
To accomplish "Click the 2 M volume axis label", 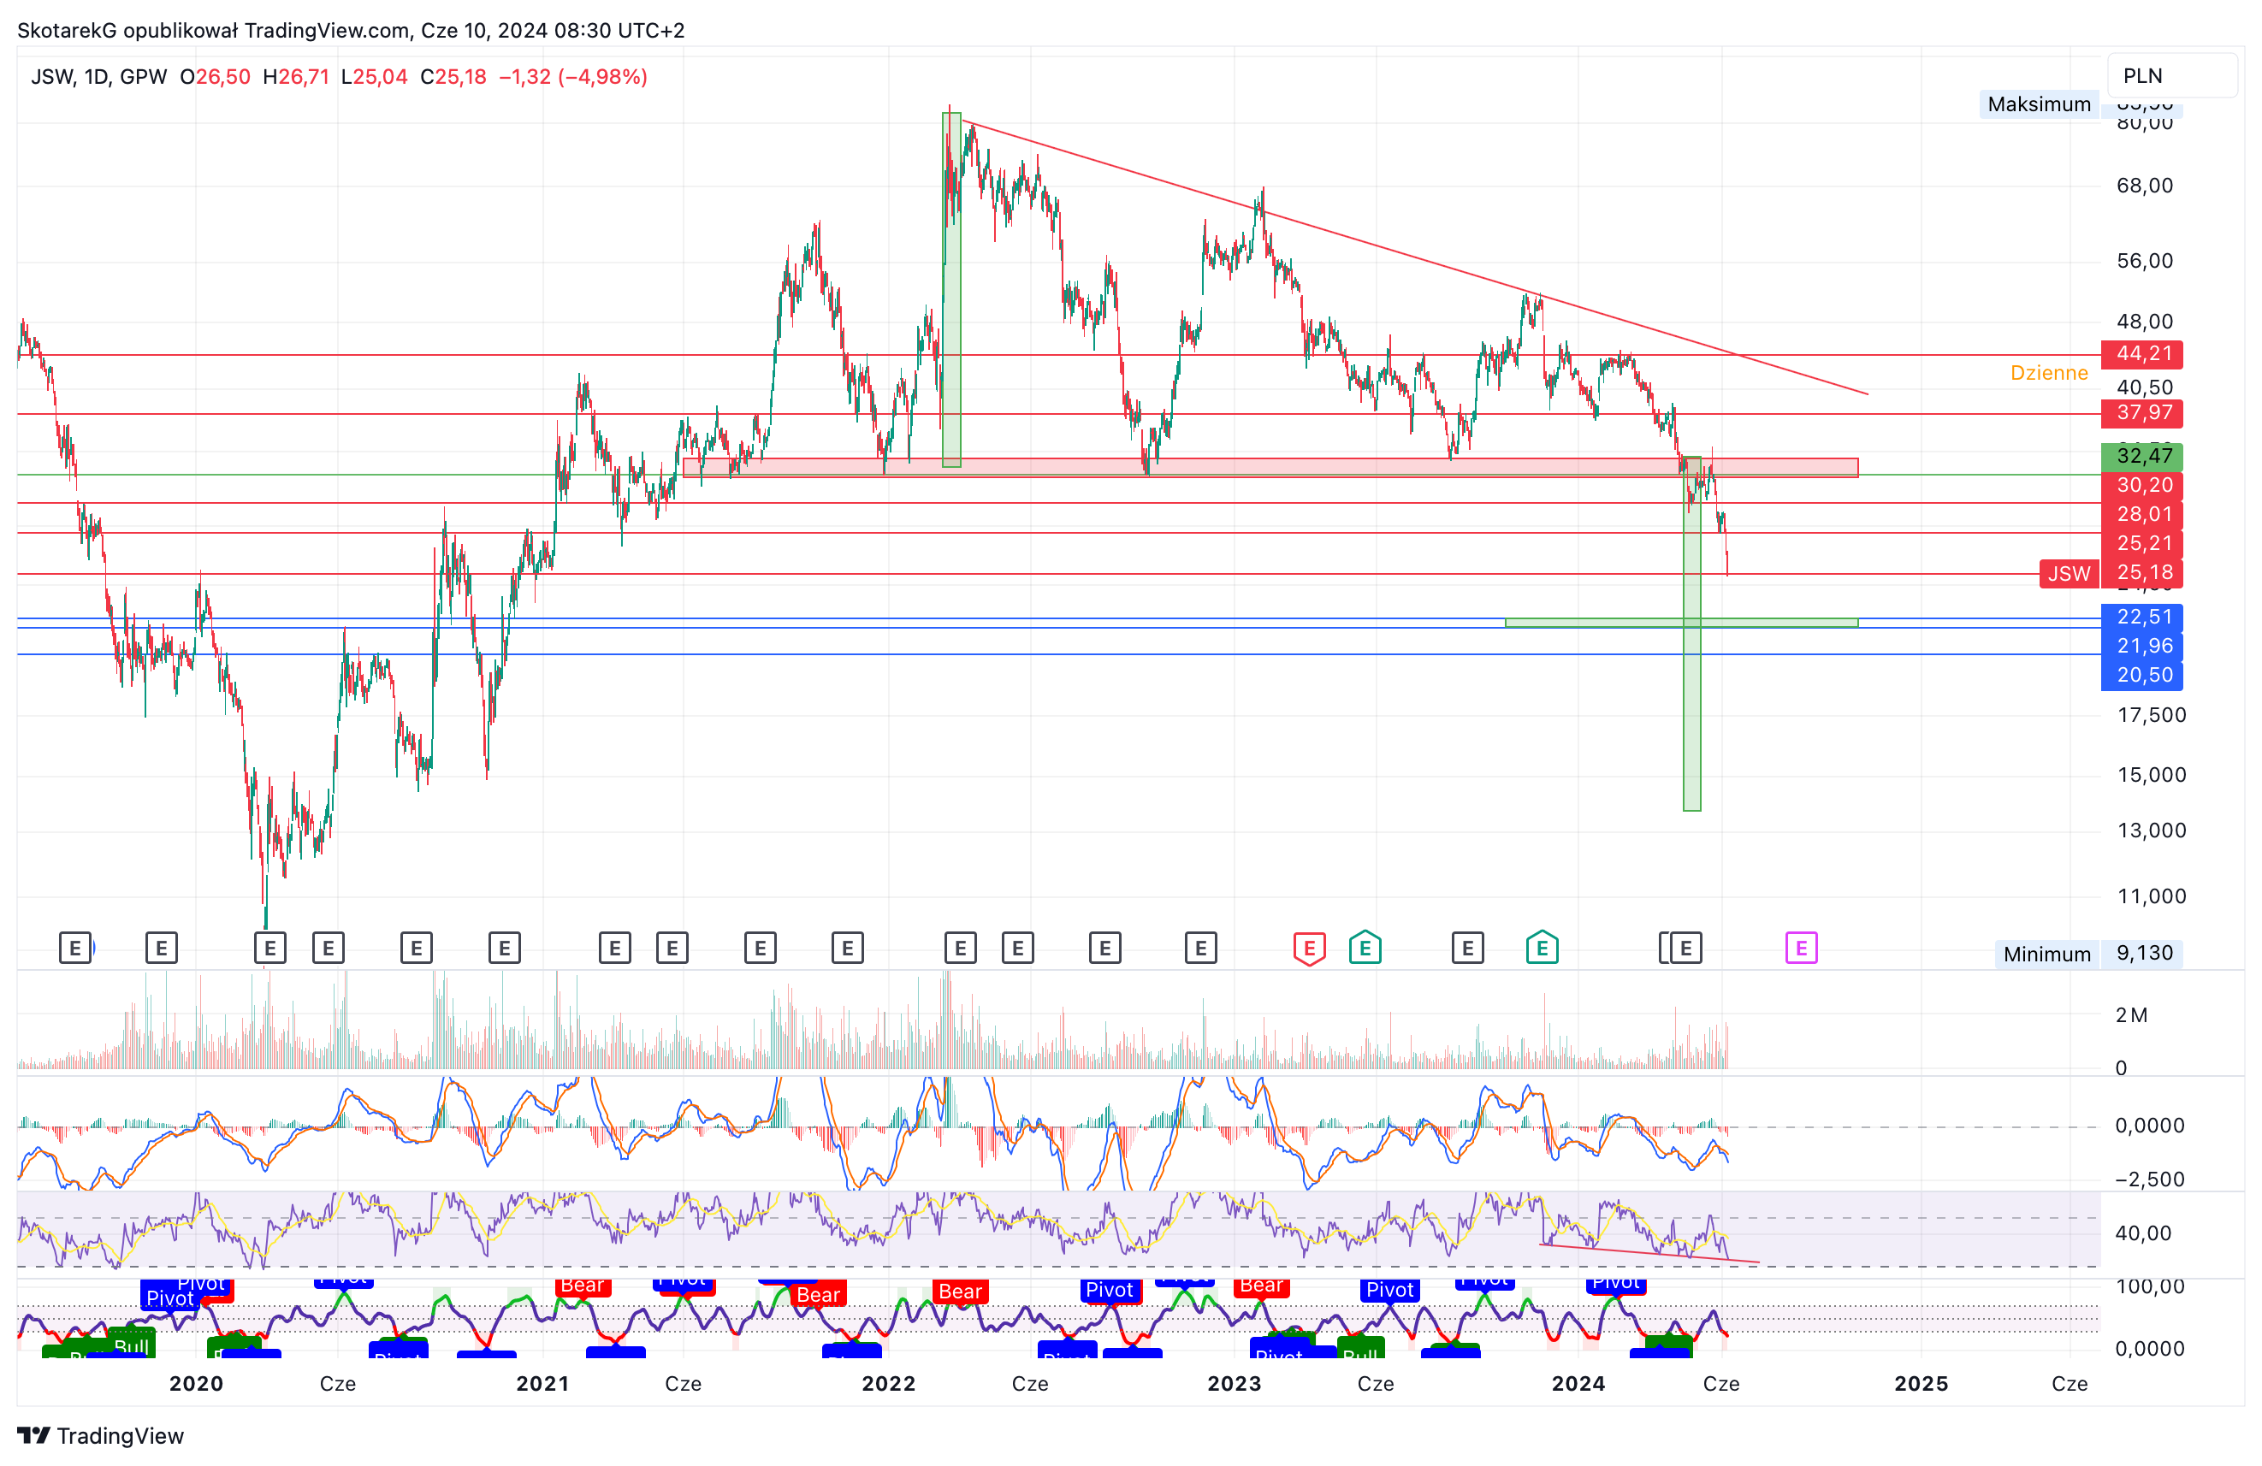I will click(2131, 1015).
